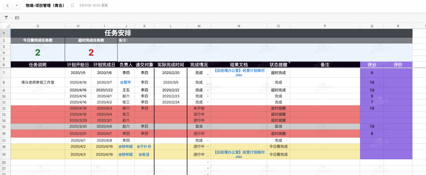Click 今日需完成 reminder in row 18

point(278,147)
